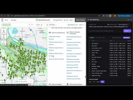Open Studio Apartments in Portland link
This screenshot has width=133, height=100.
coord(55,38)
